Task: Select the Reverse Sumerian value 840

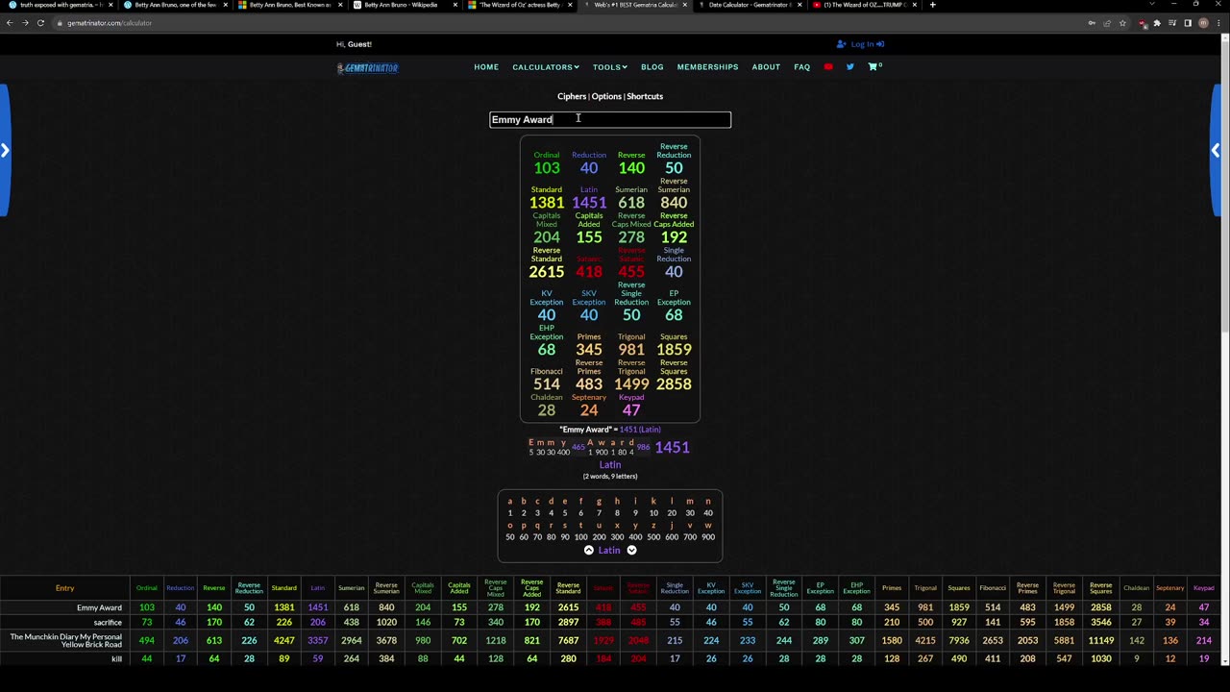Action: [x=674, y=203]
